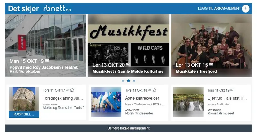Click the recurring icon beside Tors 11 Okt 17

[72, 90]
